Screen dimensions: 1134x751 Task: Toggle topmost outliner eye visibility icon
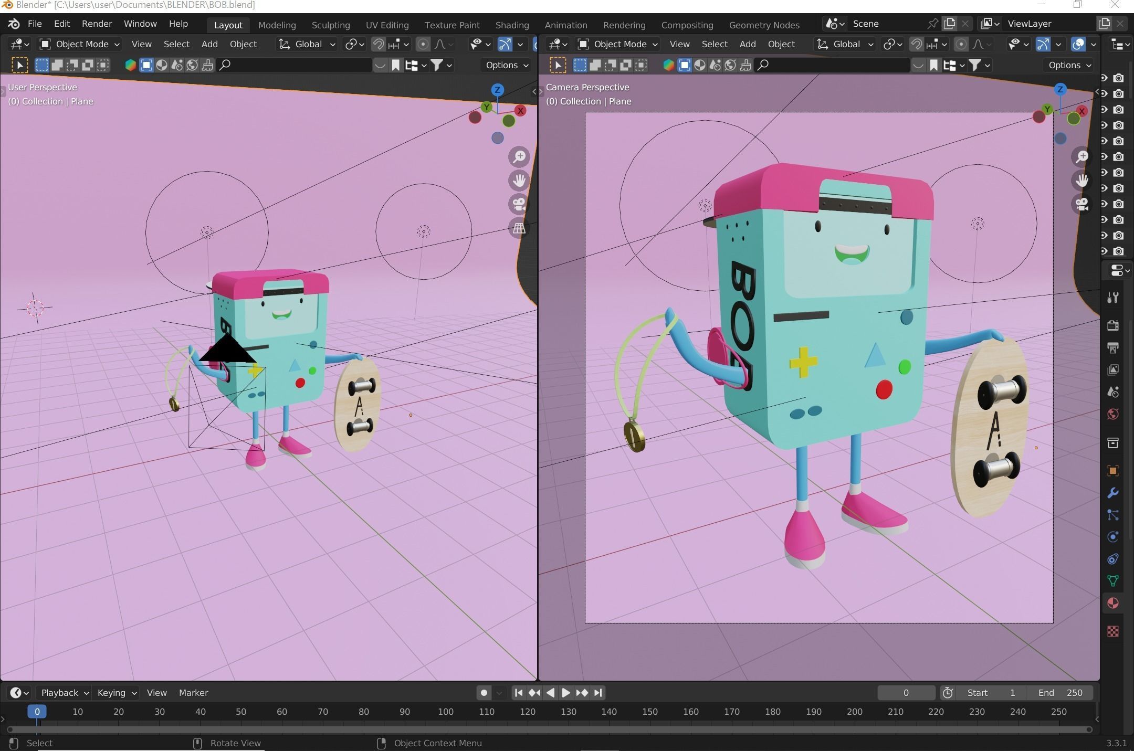coord(1104,78)
